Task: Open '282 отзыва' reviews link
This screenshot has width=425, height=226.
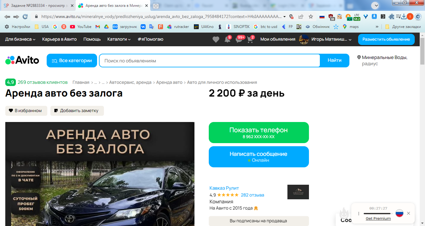Action: coord(252,195)
